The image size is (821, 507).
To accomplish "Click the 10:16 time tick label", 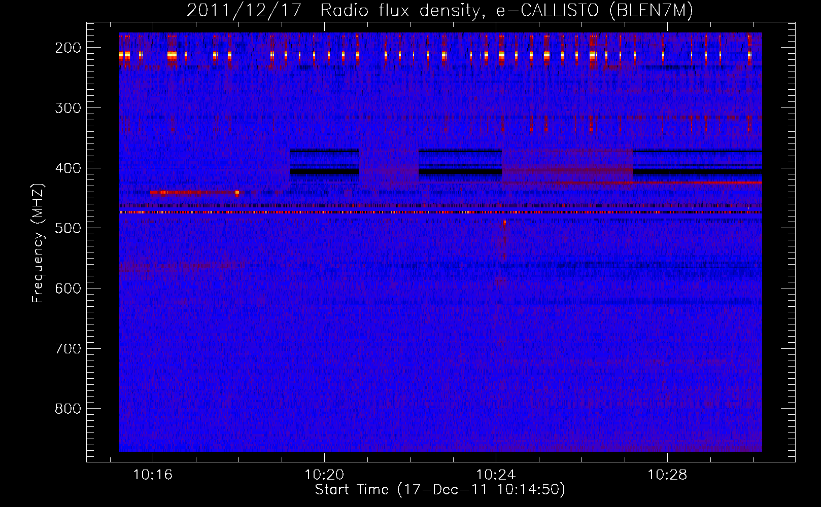I will tap(153, 475).
